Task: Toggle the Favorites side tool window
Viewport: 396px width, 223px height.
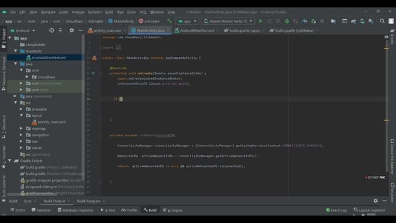Action: [4, 157]
